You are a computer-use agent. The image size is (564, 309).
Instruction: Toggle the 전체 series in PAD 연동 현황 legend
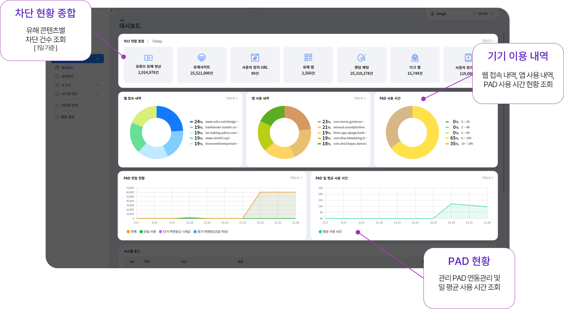point(131,232)
